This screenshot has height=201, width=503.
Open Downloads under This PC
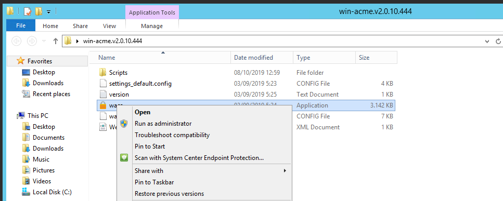tap(48, 148)
